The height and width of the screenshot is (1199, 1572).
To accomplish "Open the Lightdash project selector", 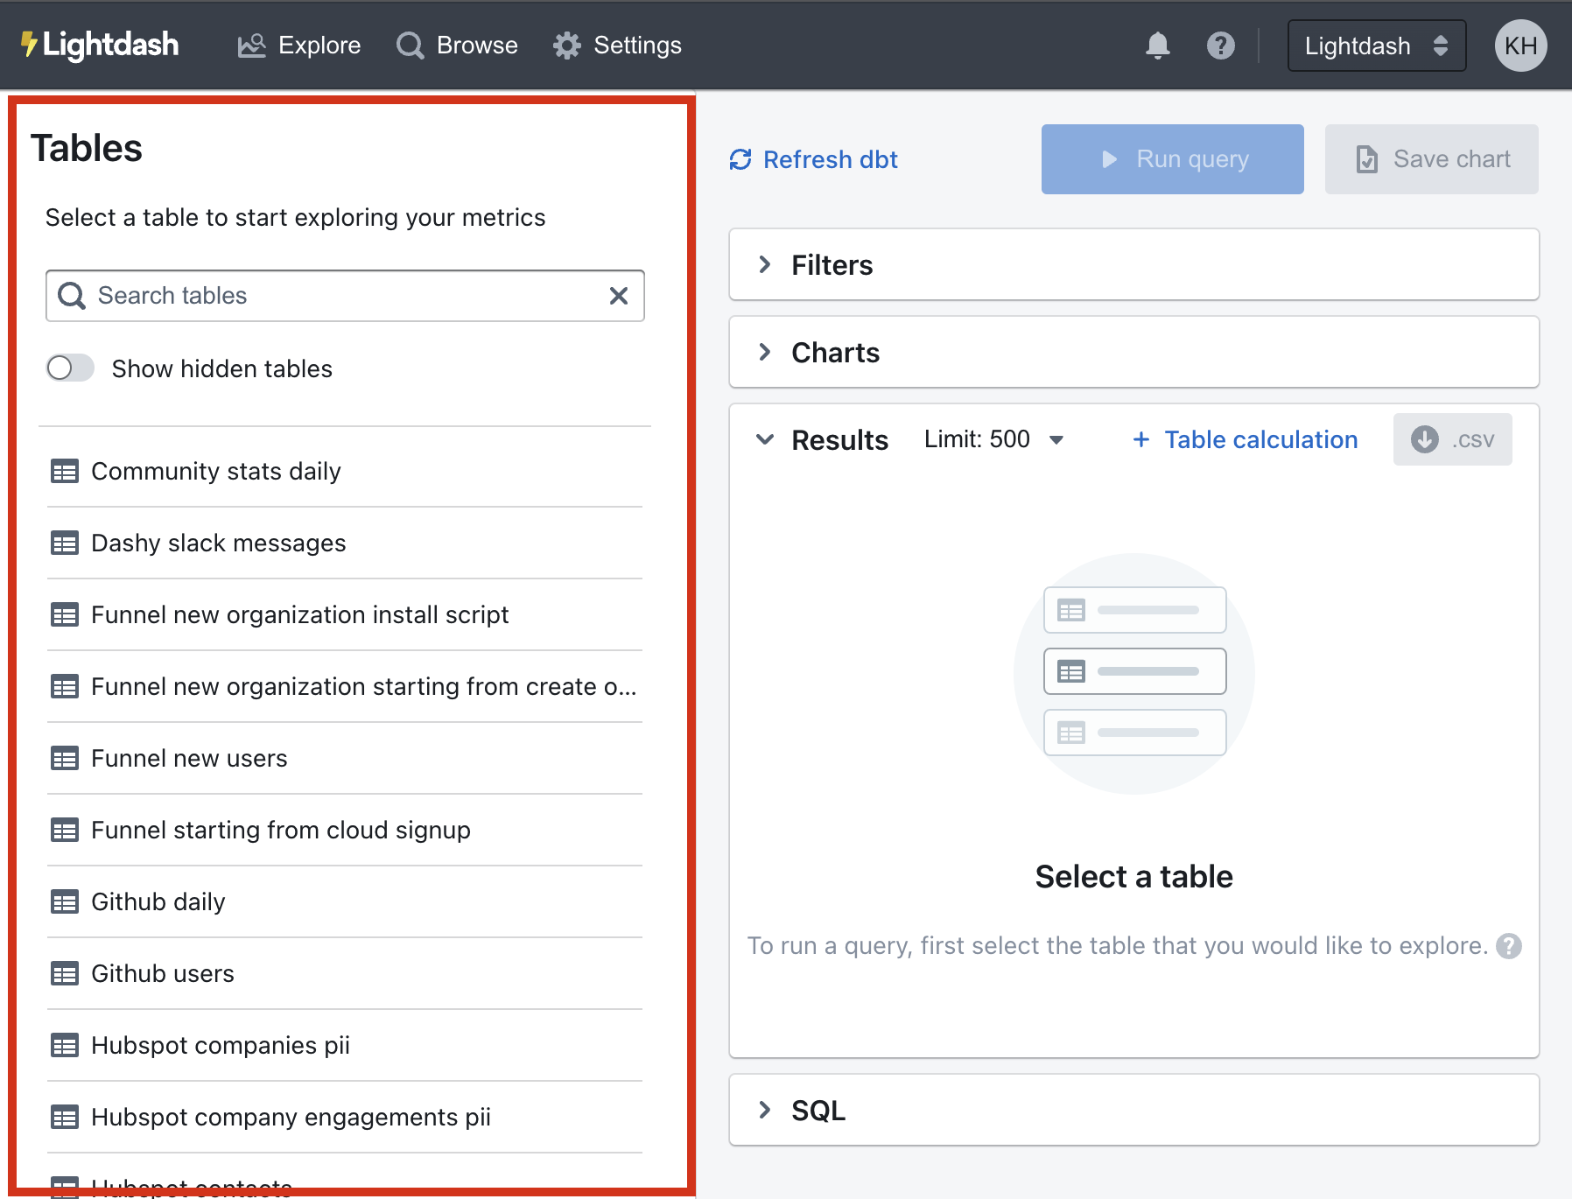I will [1376, 46].
